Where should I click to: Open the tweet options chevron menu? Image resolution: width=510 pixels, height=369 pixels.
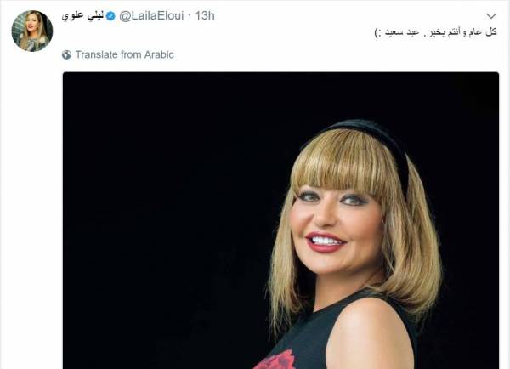491,15
